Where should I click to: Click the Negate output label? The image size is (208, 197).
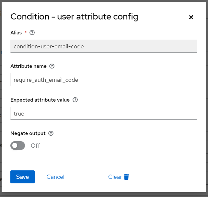tap(28, 133)
